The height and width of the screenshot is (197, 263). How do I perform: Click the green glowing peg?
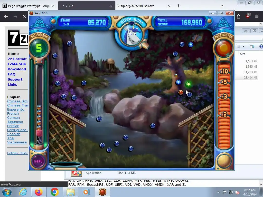pos(188,84)
